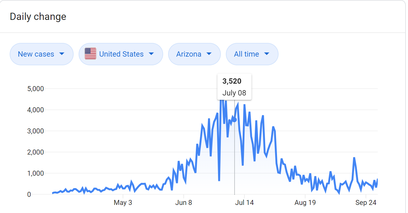
Task: Expand the Arizona region dropdown
Action: (194, 54)
